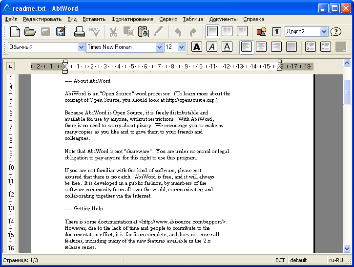Paste from clipboard icon
354x267 pixels.
tap(144, 32)
